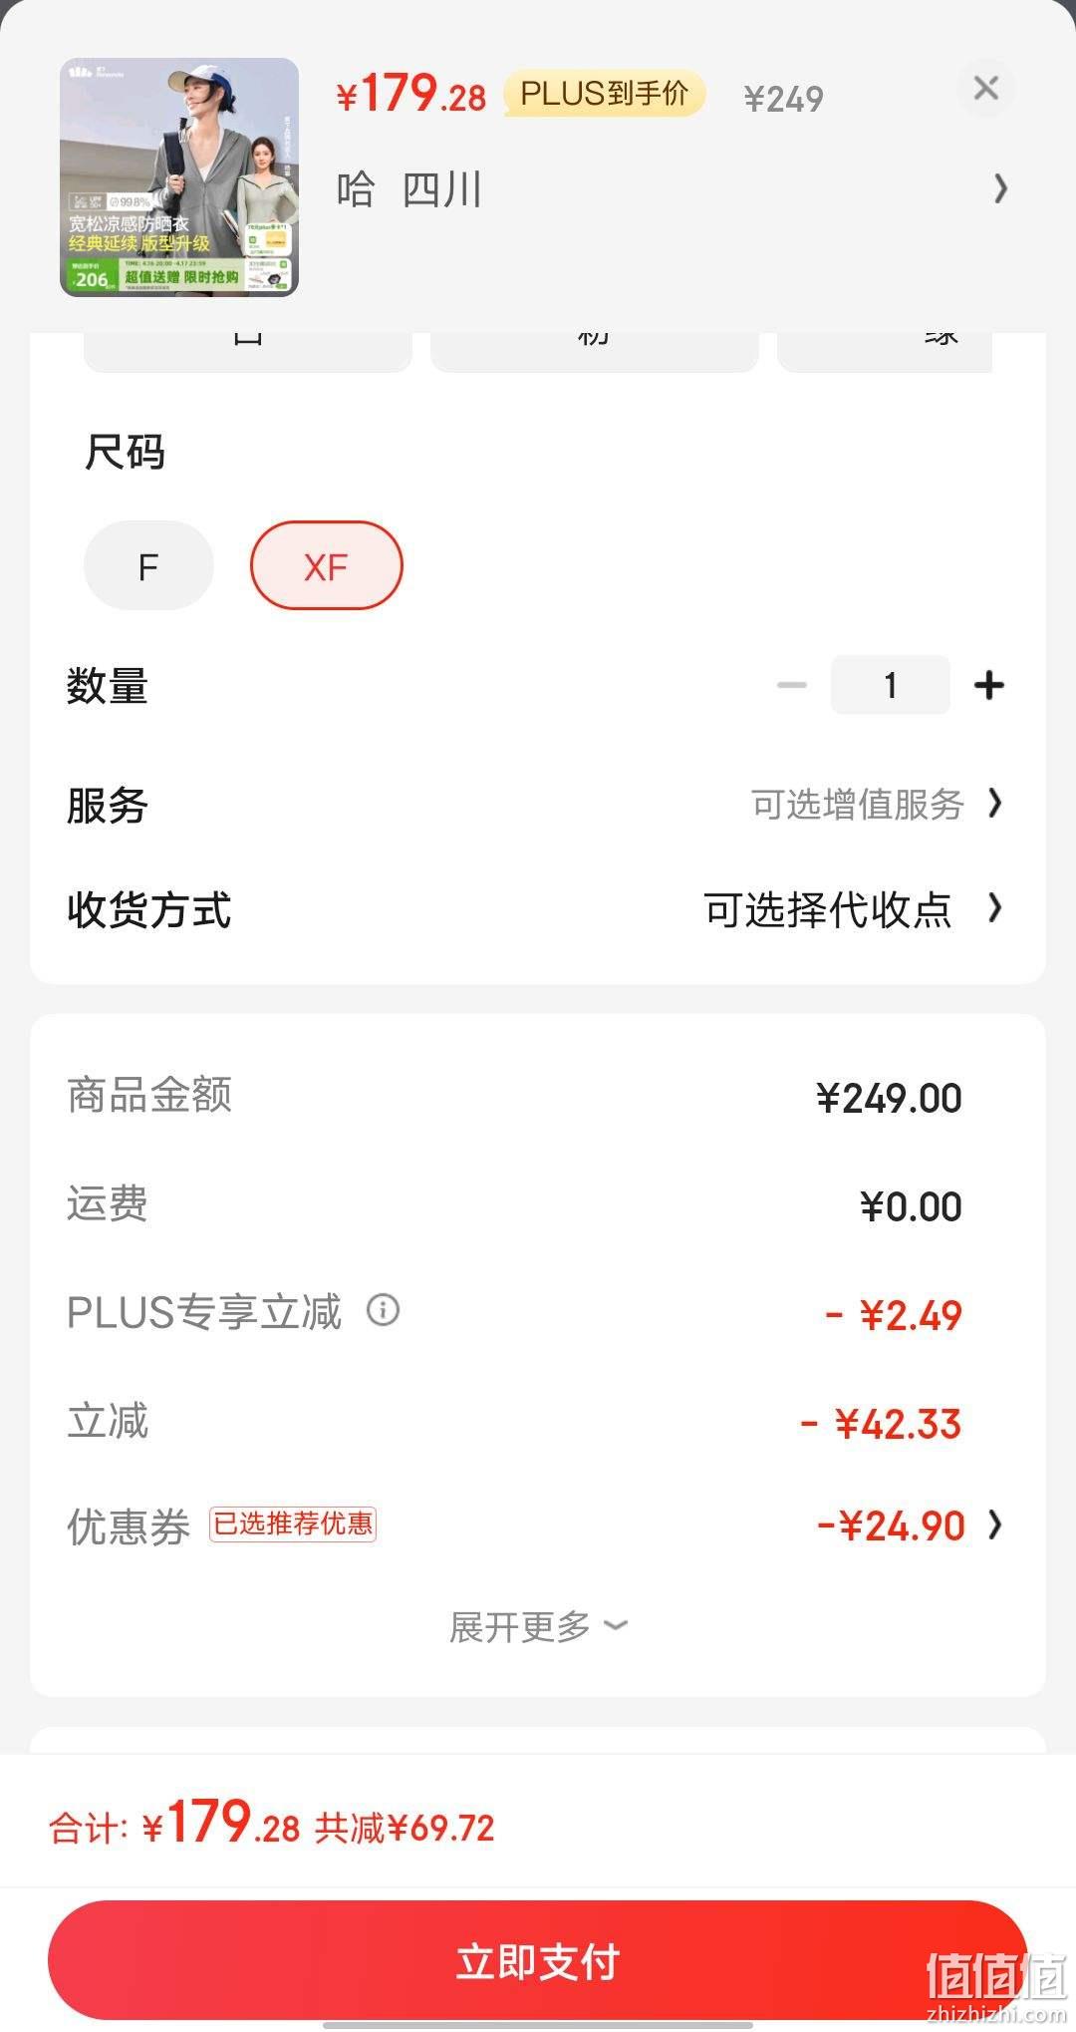Tap the info icon beside PLUS专享立减
The height and width of the screenshot is (2032, 1076).
[x=384, y=1309]
